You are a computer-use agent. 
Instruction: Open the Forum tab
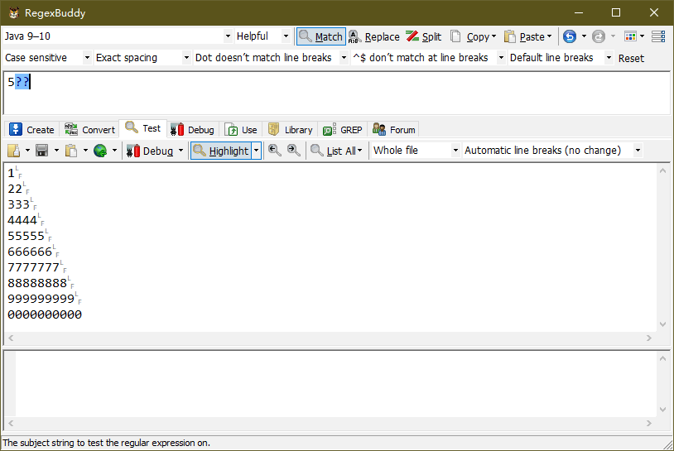[394, 129]
